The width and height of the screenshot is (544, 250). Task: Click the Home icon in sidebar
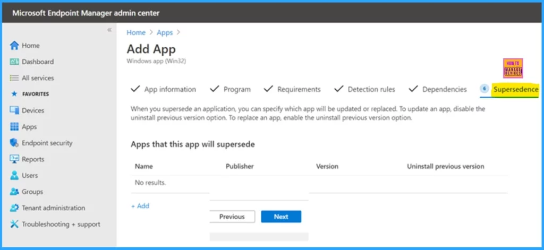14,46
